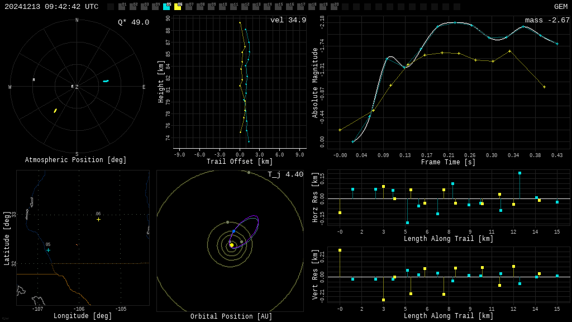This screenshot has width=572, height=322.
Task: Click the yellow station 06 cross on map
Action: 98,219
